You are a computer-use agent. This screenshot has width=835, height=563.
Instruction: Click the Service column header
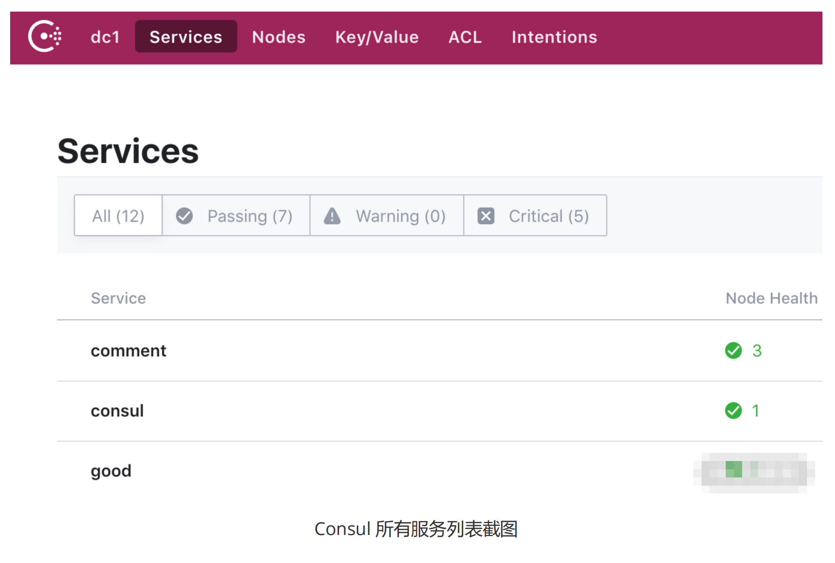(x=118, y=298)
